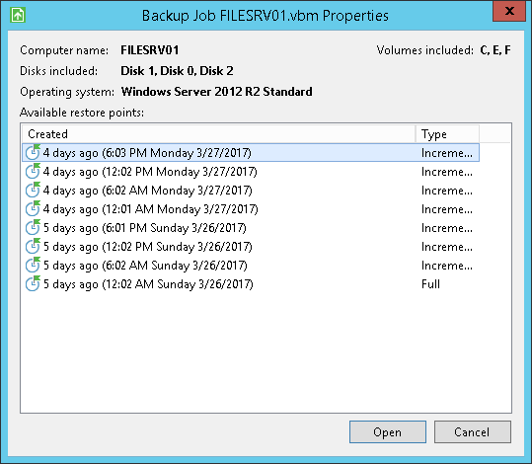Click Increme... type for 6:02 AM Monday

(447, 191)
